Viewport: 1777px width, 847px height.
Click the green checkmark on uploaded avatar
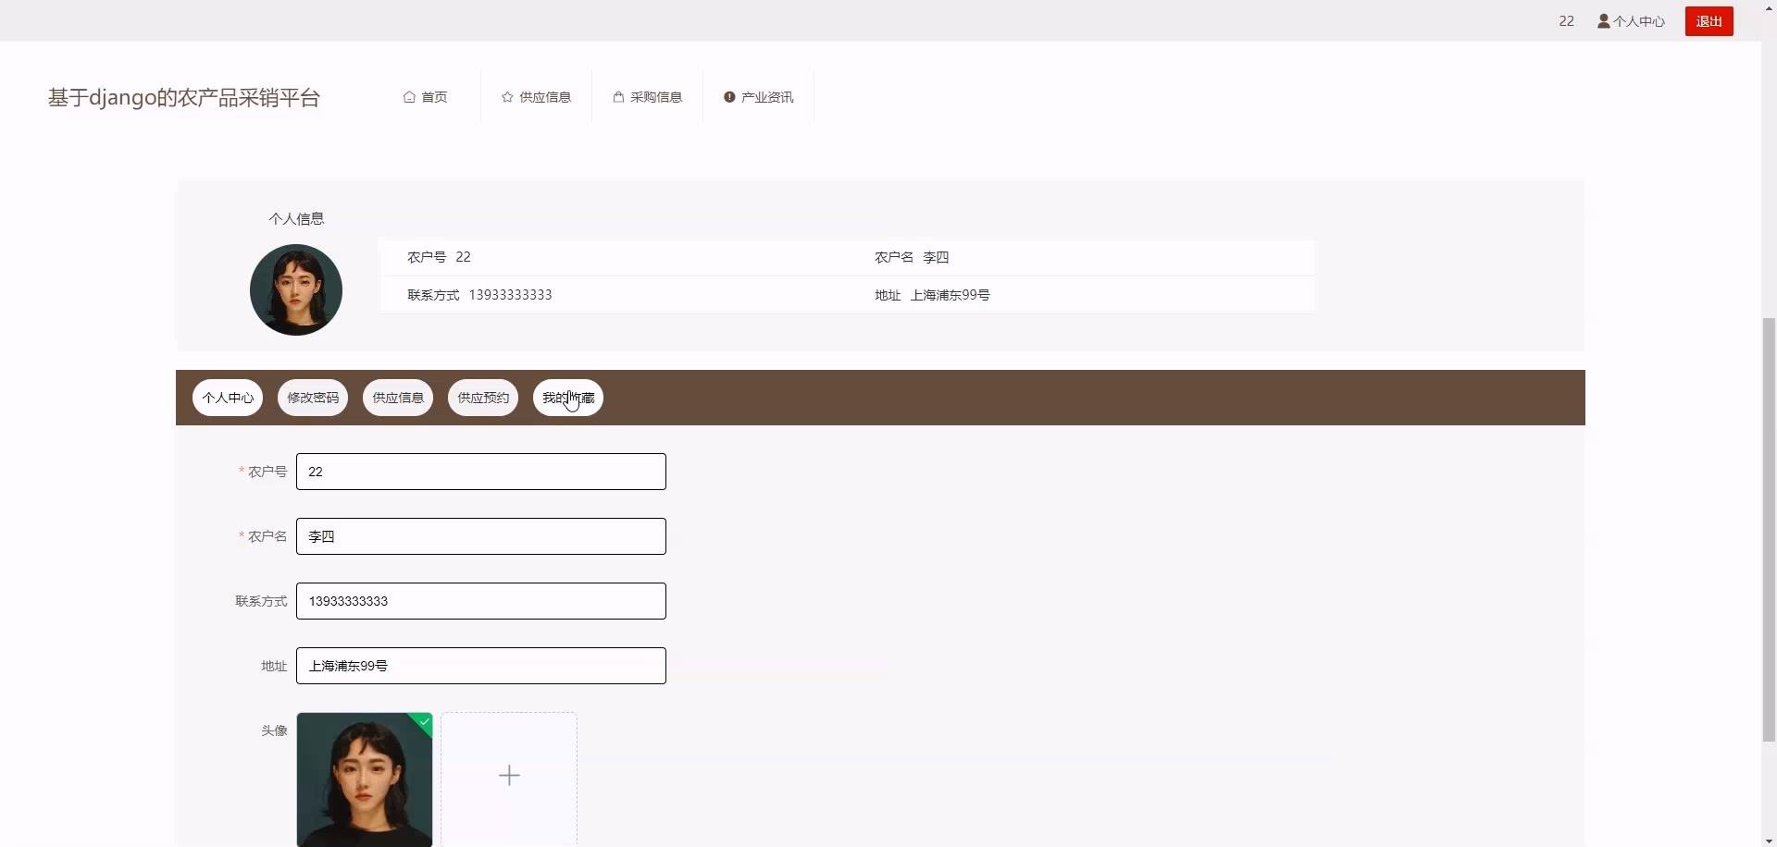[424, 721]
